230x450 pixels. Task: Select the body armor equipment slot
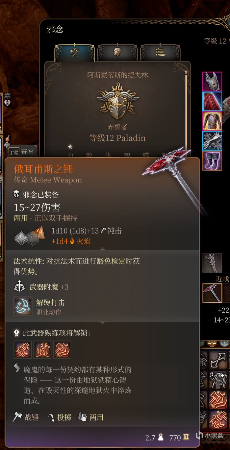point(212,121)
